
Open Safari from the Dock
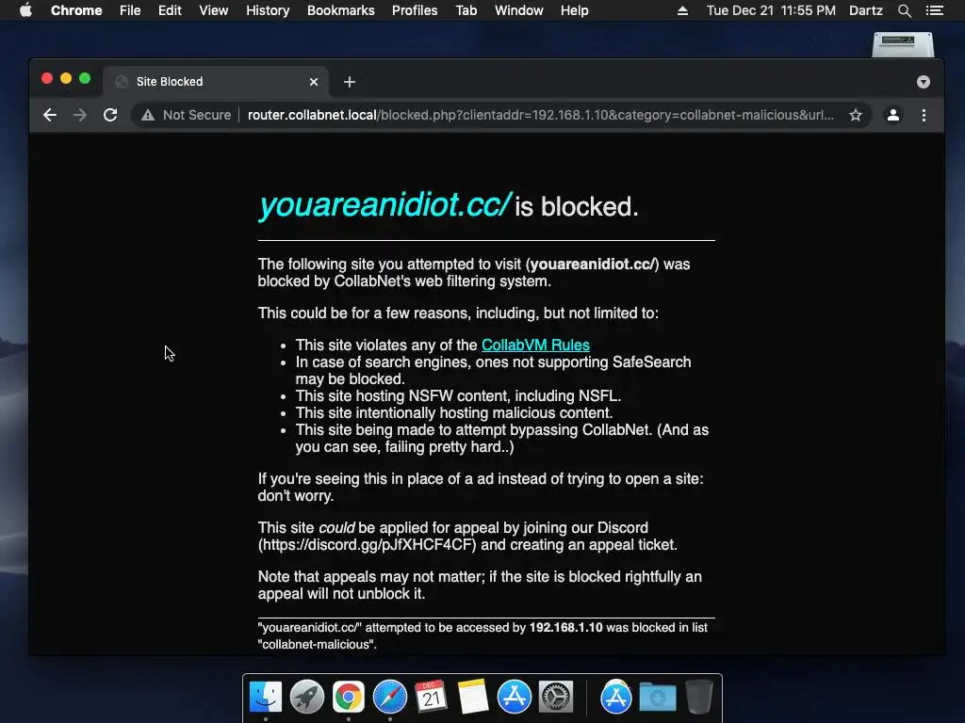coord(389,698)
